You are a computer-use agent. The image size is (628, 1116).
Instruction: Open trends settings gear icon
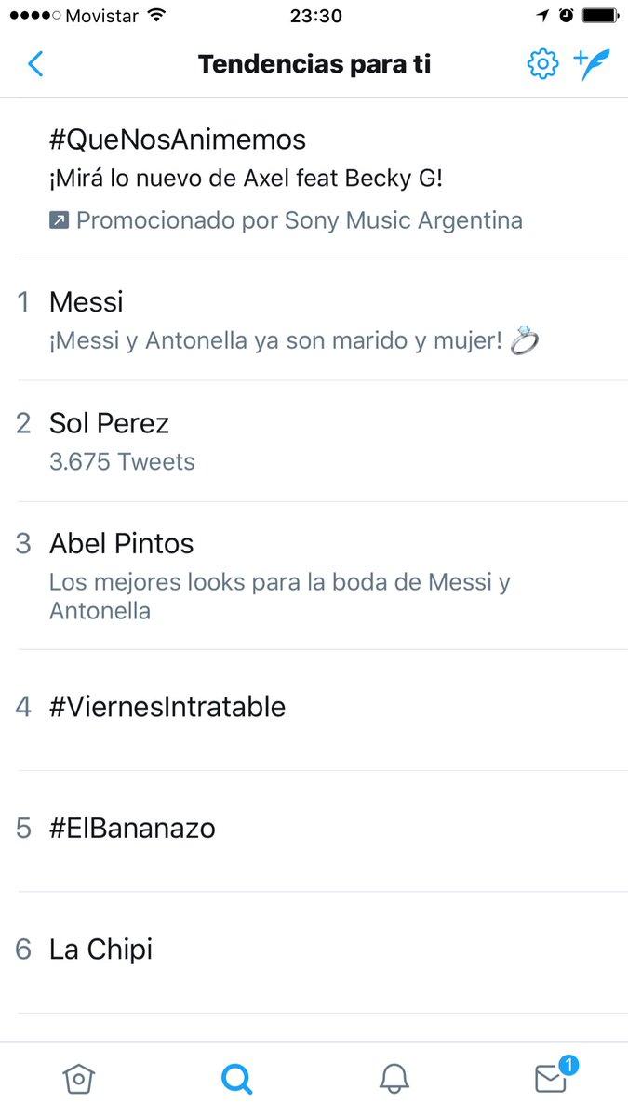(542, 64)
